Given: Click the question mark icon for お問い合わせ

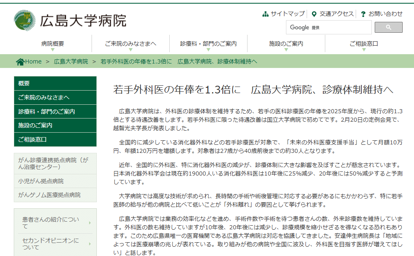Looking at the screenshot, I should [x=363, y=13].
